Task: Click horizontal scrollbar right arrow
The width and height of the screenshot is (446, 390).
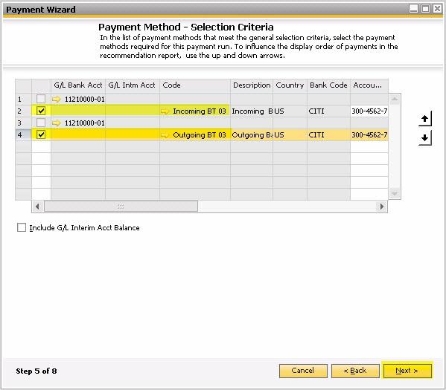Action: click(382, 207)
